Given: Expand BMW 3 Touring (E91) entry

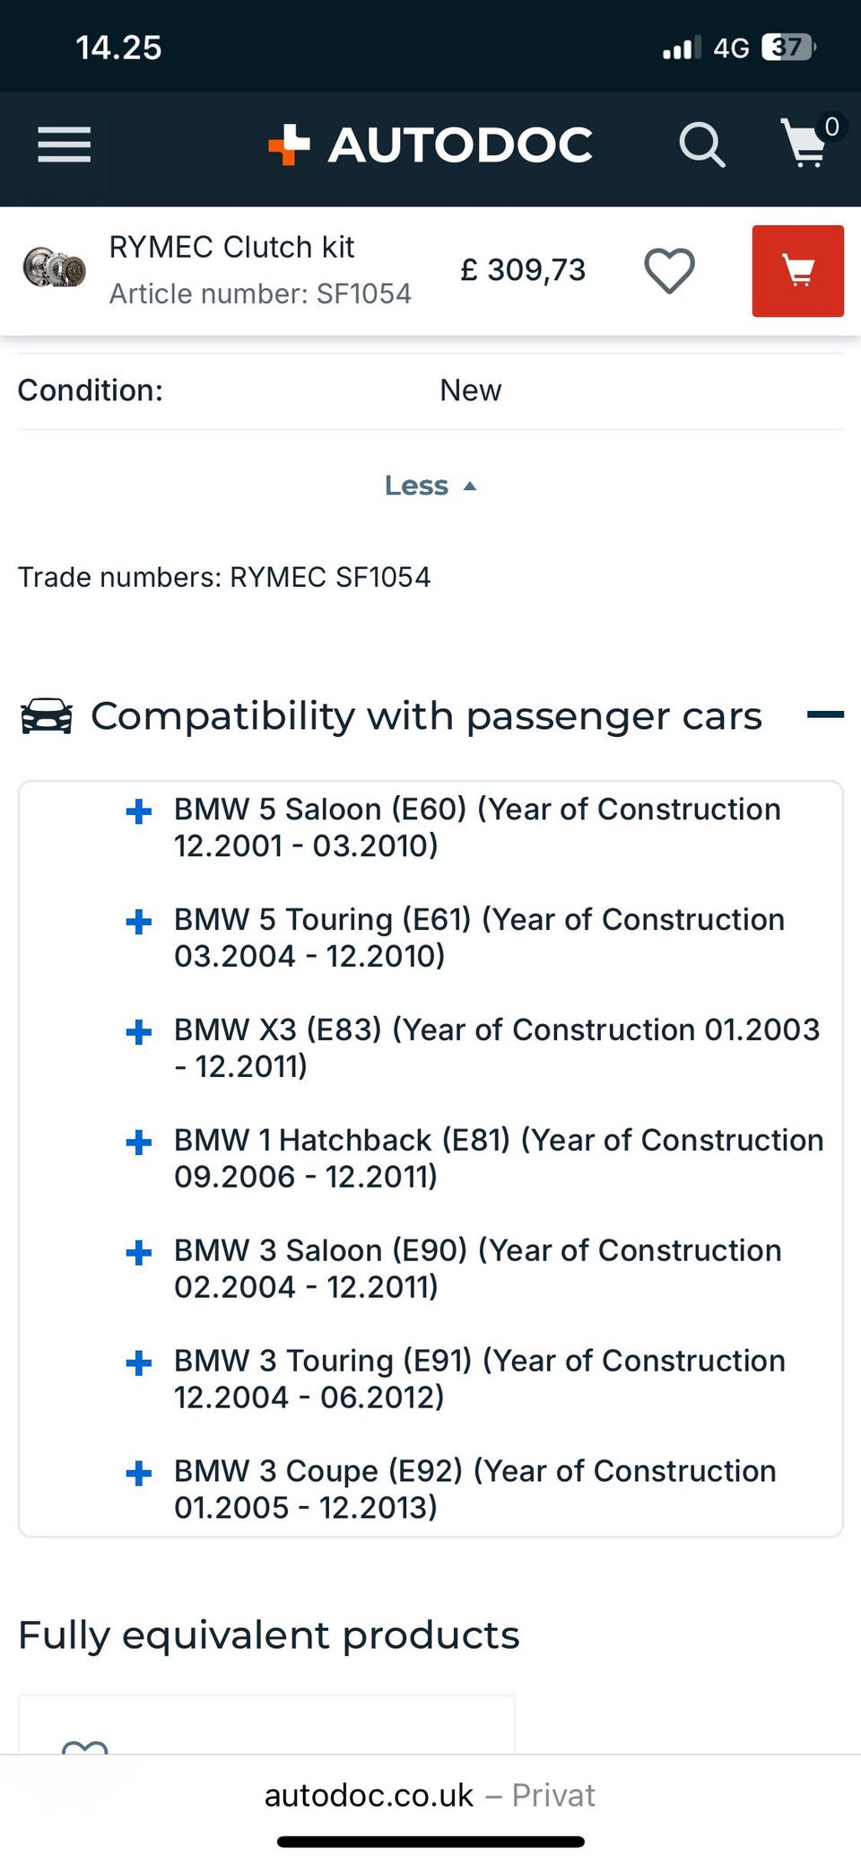Looking at the screenshot, I should click(139, 1363).
